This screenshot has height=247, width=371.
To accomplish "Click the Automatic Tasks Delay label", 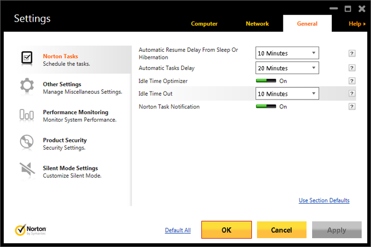I will tap(166, 68).
